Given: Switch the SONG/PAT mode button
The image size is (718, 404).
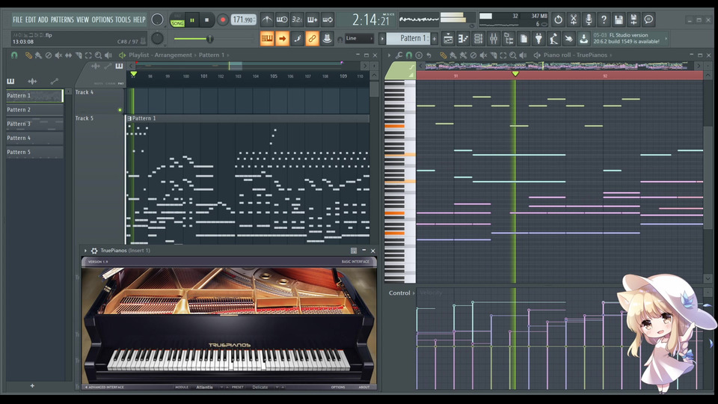Looking at the screenshot, I should [x=177, y=19].
